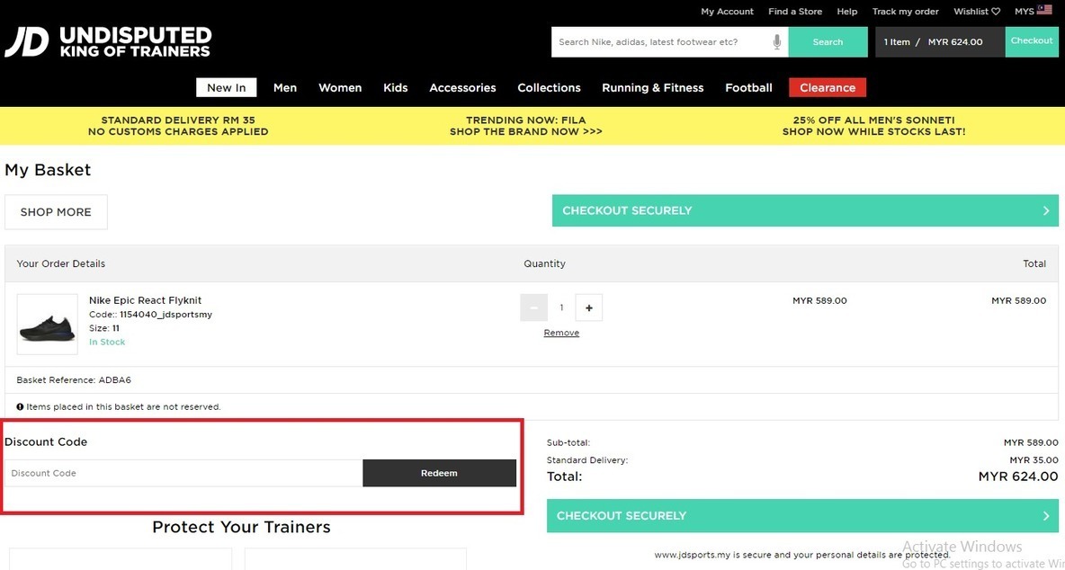Open the Men menu

tap(285, 87)
